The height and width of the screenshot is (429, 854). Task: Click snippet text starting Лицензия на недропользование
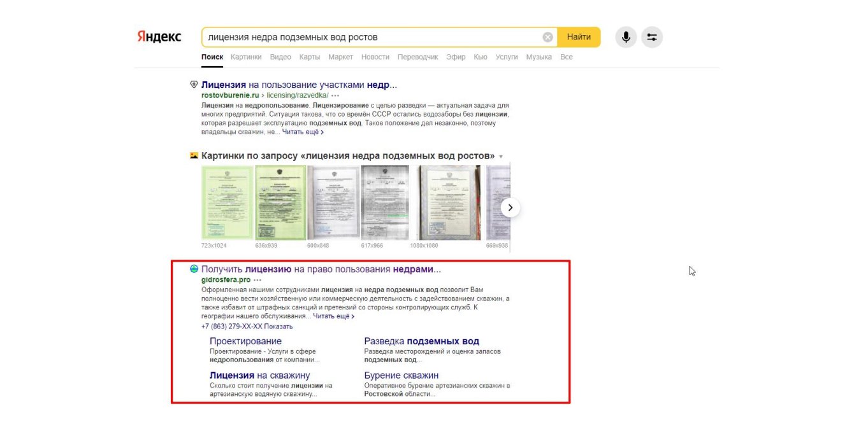[355, 118]
